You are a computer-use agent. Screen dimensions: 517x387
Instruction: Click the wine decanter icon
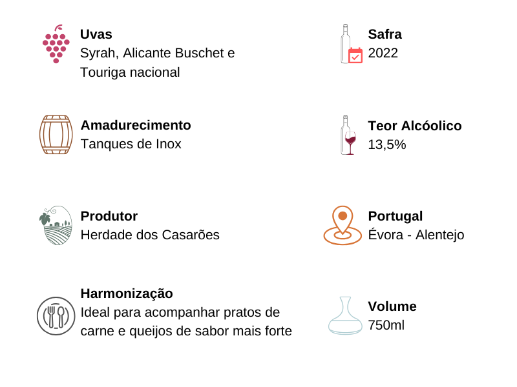coord(345,315)
